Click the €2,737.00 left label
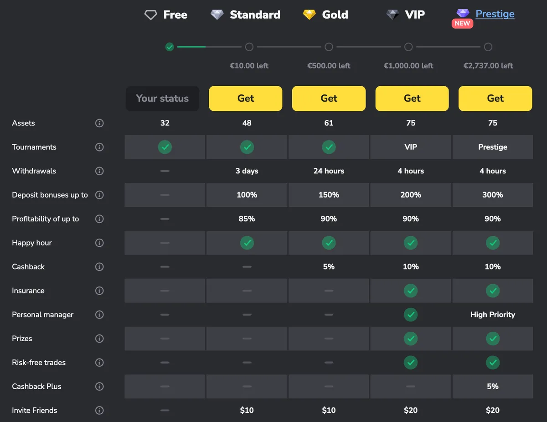Screen dimensions: 547x422 (488, 66)
